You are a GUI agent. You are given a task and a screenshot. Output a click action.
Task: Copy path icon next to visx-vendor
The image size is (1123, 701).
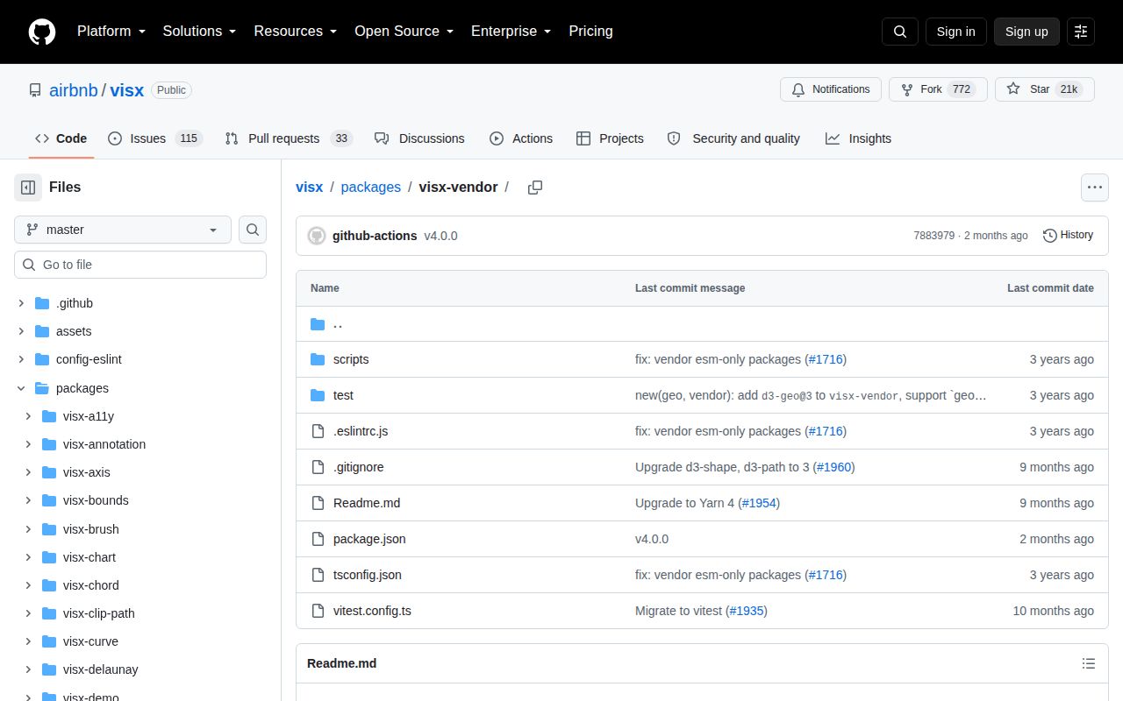pyautogui.click(x=535, y=188)
